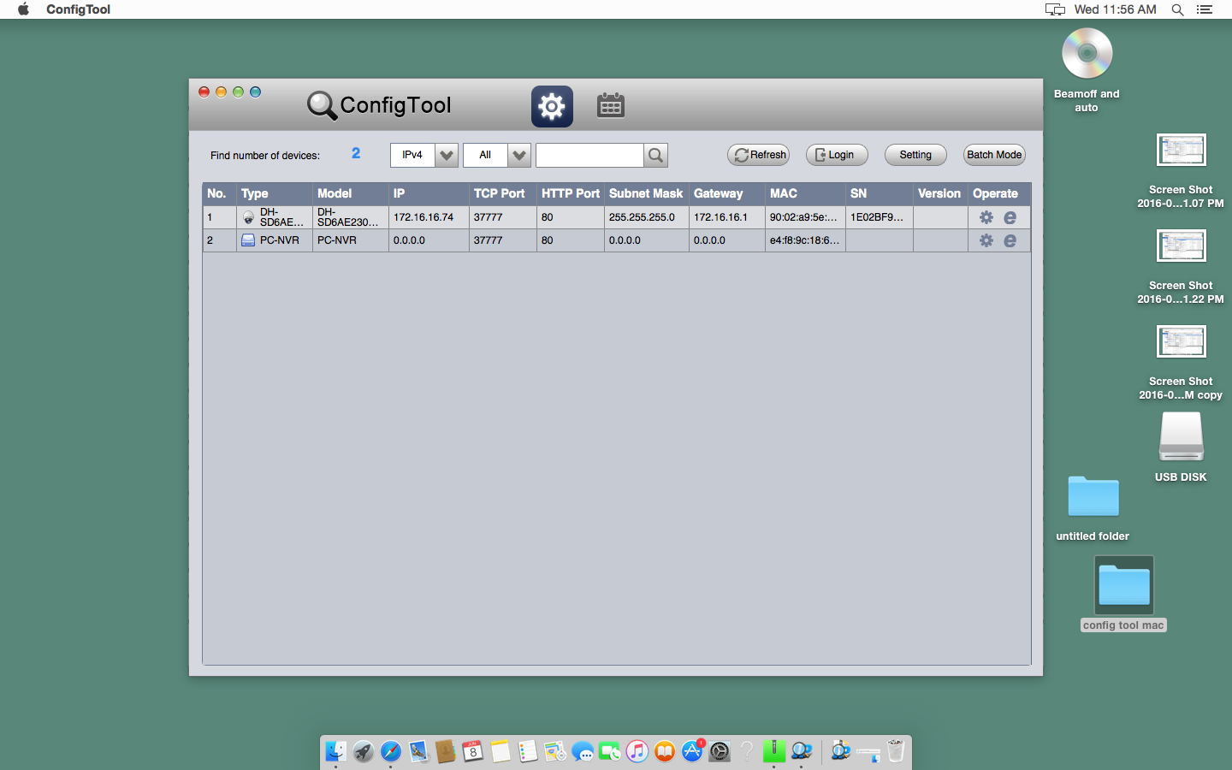Screen dimensions: 1232x770
Task: Open Finder from the dock
Action: tap(335, 751)
